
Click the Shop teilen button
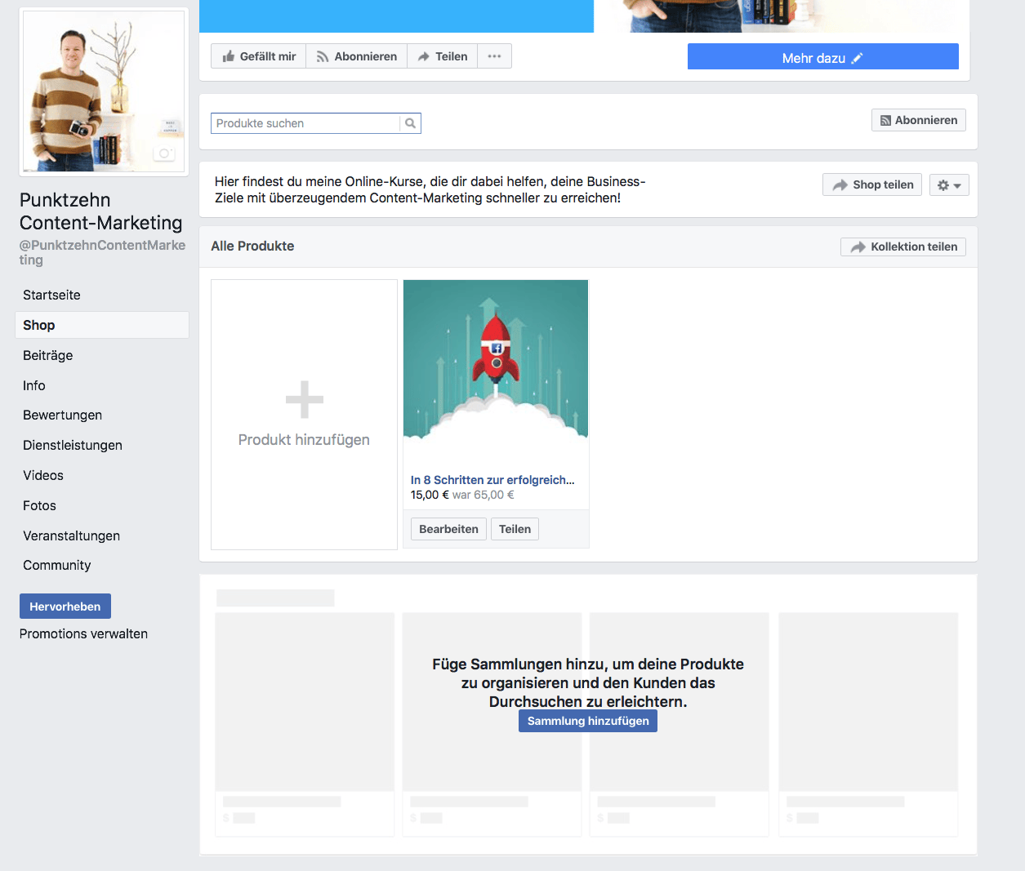pyautogui.click(x=872, y=185)
